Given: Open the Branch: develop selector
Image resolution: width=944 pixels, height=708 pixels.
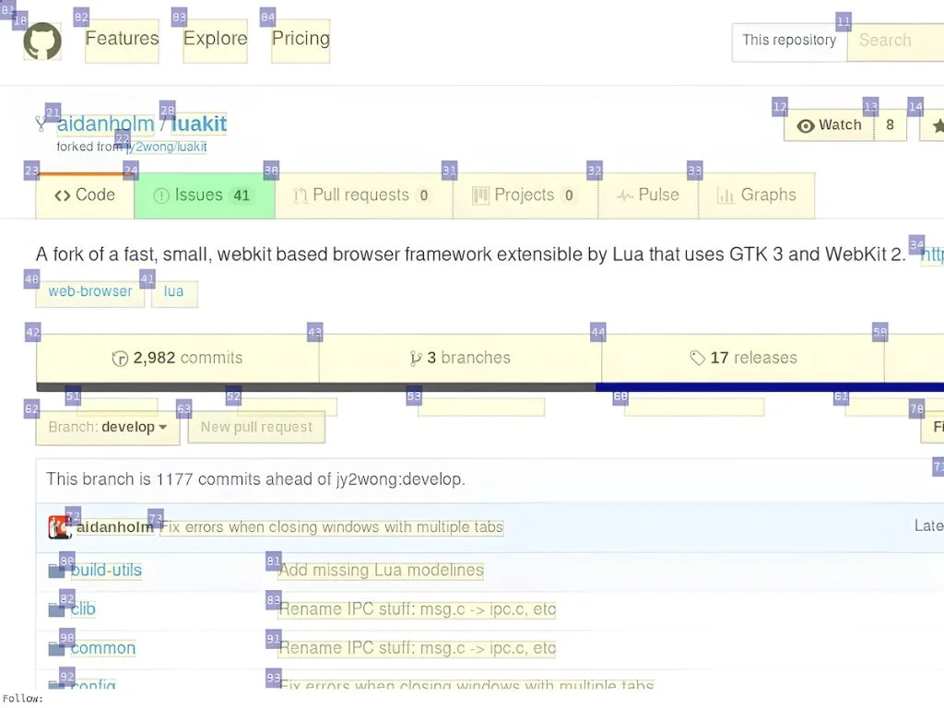Looking at the screenshot, I should 107,427.
